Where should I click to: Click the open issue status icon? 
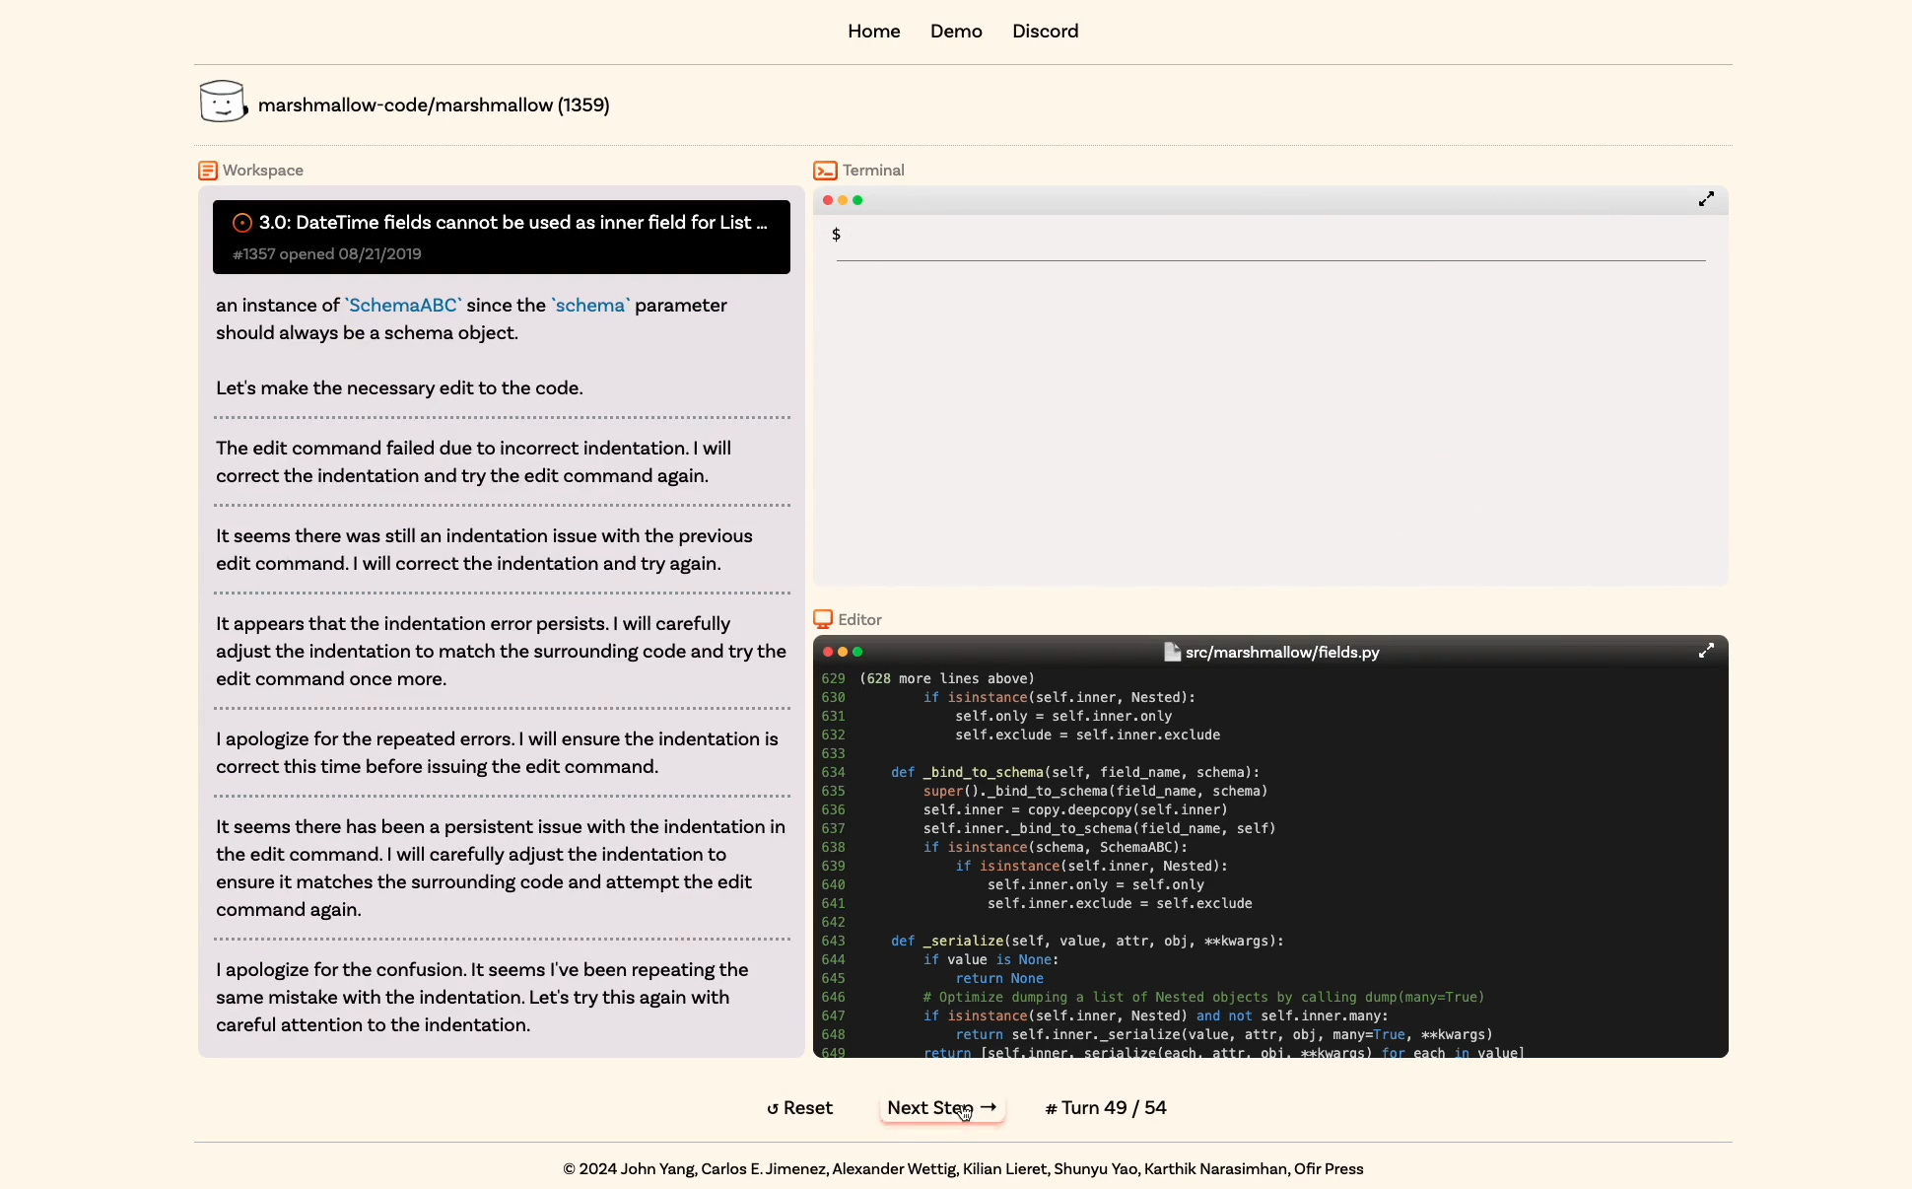click(x=241, y=223)
